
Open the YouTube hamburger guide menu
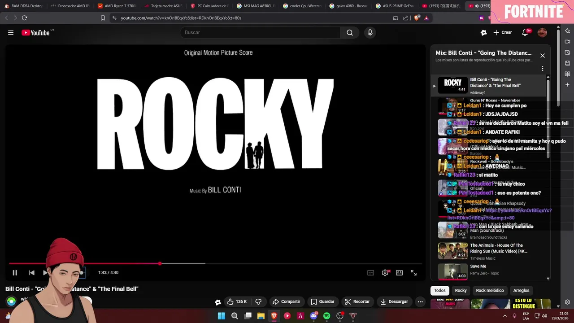coord(11,32)
